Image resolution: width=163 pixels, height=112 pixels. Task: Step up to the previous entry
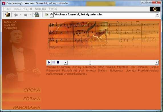coord(52,13)
